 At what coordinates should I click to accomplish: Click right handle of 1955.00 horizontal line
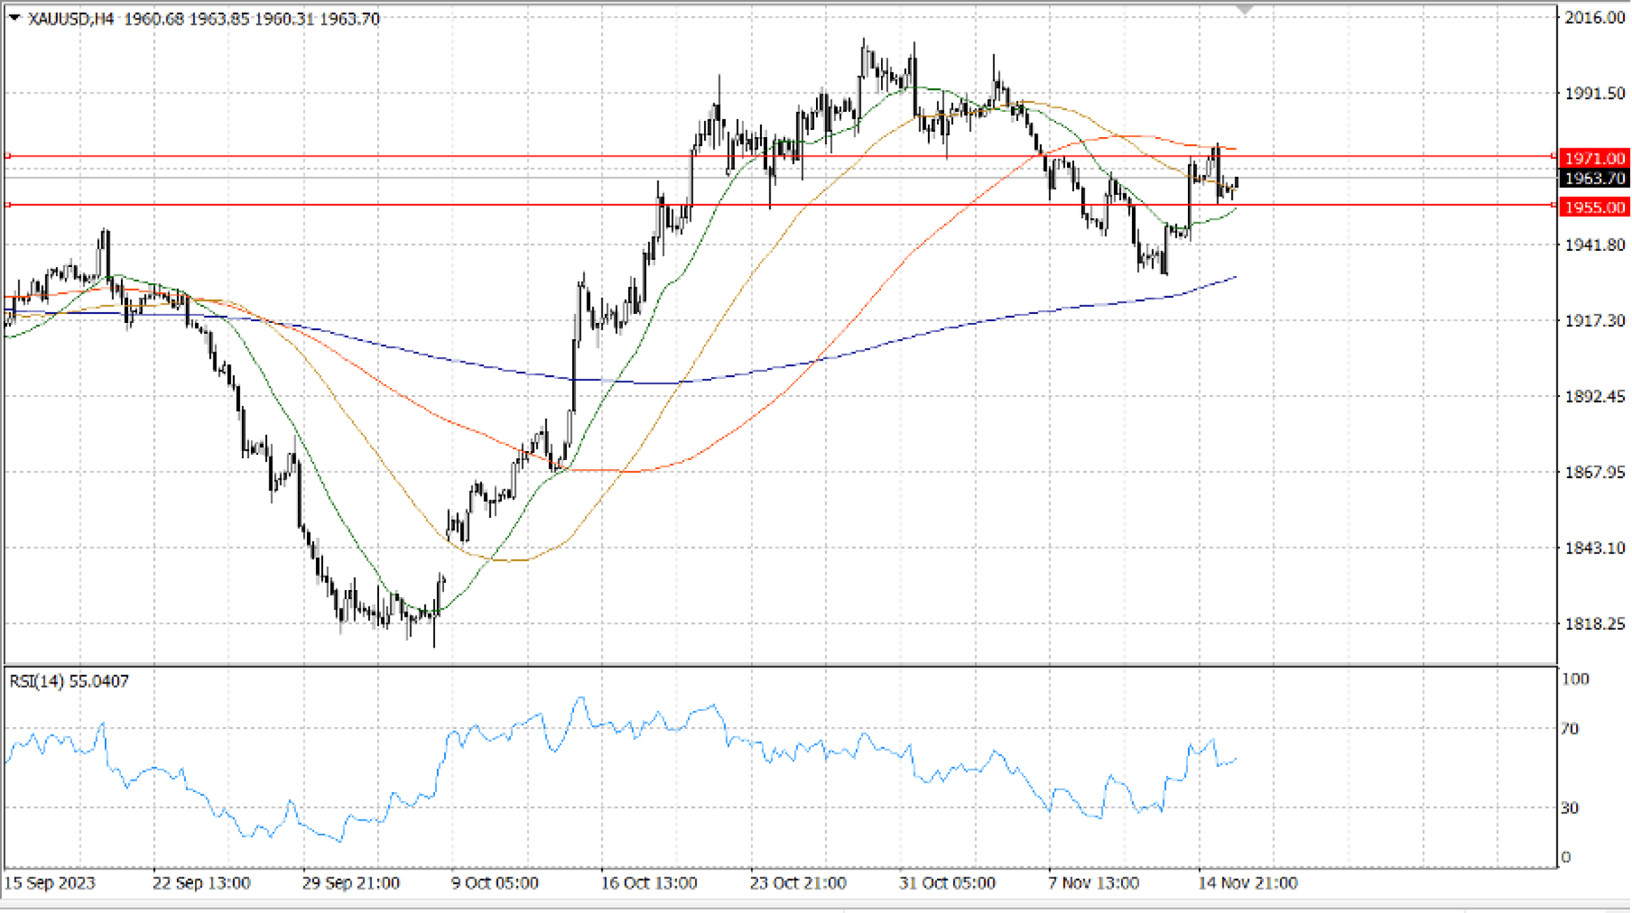tap(1553, 205)
